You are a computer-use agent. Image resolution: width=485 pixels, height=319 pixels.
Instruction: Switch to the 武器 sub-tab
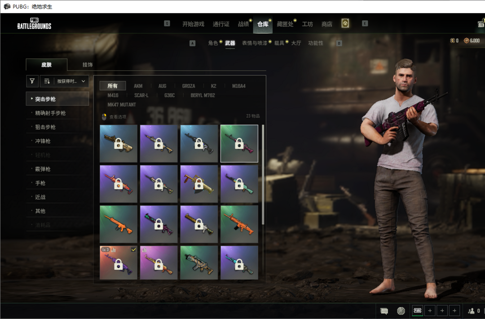230,43
